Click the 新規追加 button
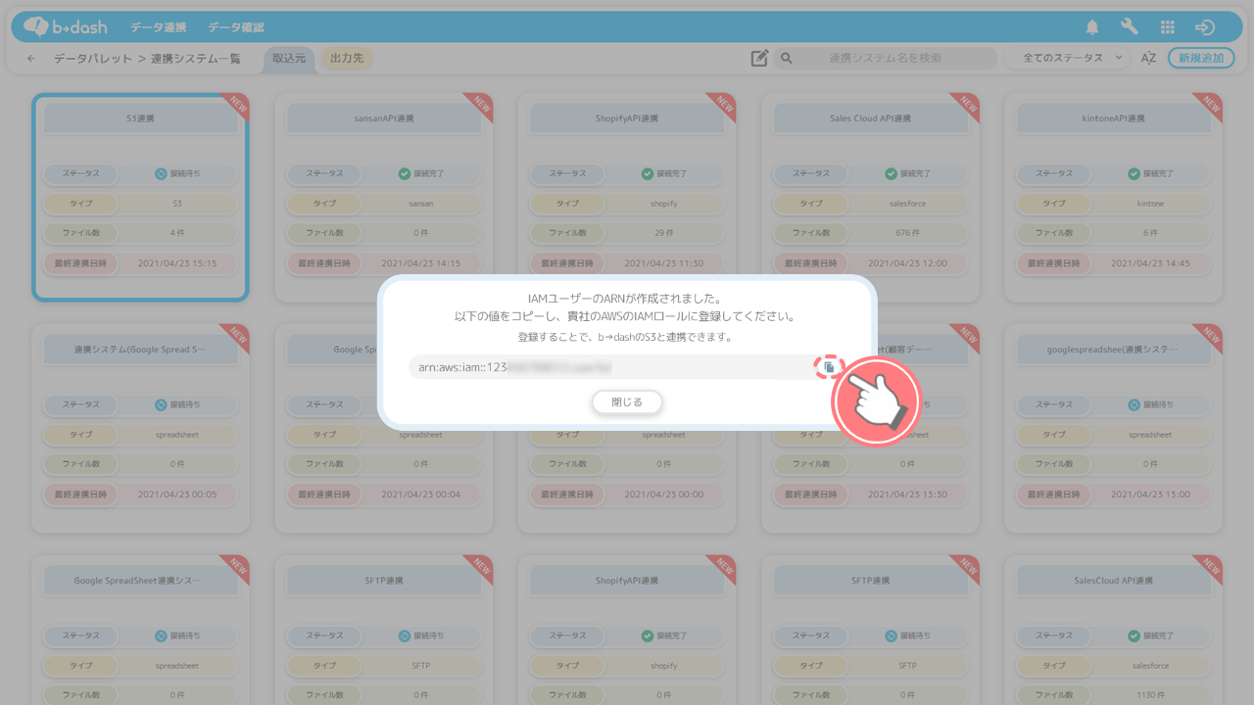 (1201, 58)
